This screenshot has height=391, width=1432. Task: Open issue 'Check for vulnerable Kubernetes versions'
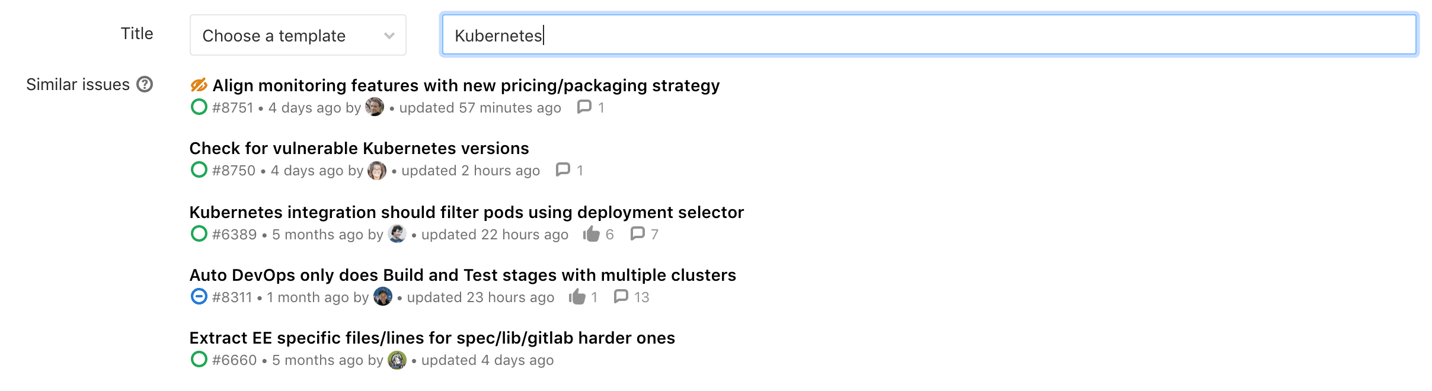[x=359, y=148]
